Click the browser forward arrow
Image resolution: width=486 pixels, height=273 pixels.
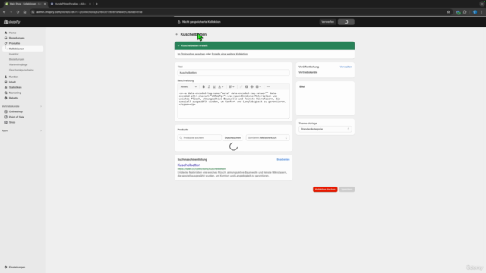tap(11, 12)
